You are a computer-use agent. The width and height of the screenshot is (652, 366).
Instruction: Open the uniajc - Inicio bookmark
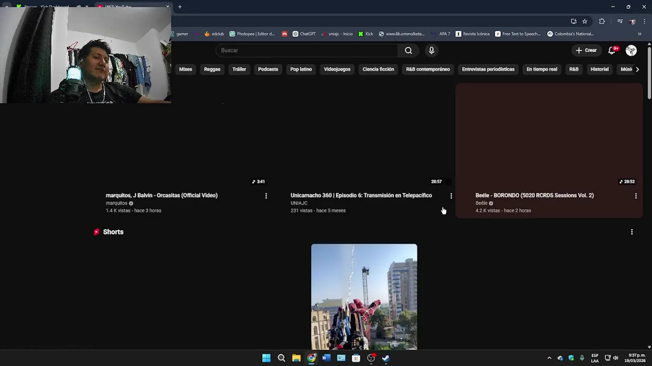pyautogui.click(x=337, y=34)
